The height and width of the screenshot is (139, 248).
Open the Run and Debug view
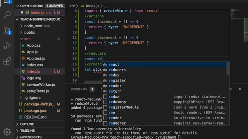7,46
